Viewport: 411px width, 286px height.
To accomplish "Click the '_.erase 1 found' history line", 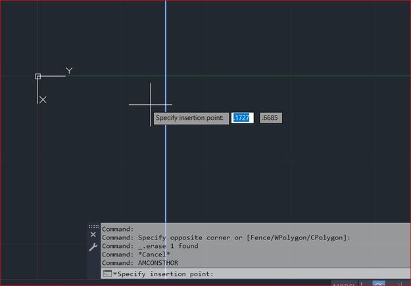I will click(150, 246).
